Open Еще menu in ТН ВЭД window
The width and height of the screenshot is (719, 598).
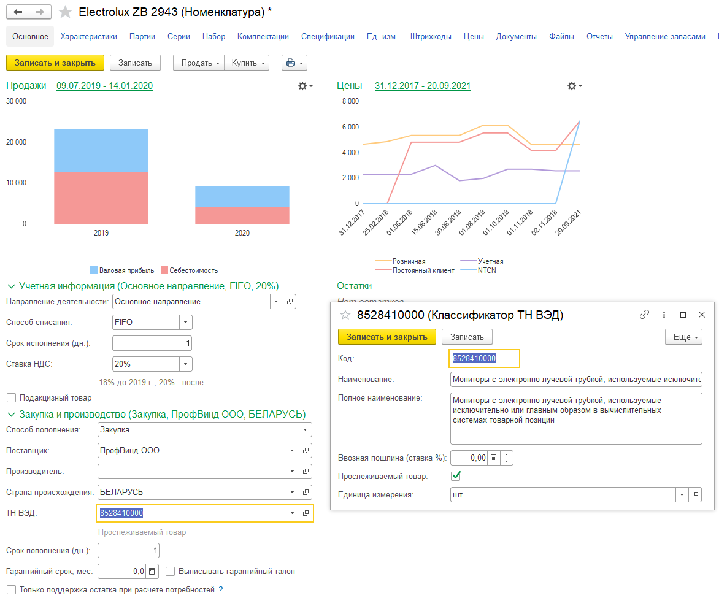(683, 337)
